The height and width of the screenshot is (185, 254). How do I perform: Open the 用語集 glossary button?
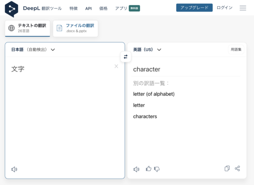click(x=236, y=49)
